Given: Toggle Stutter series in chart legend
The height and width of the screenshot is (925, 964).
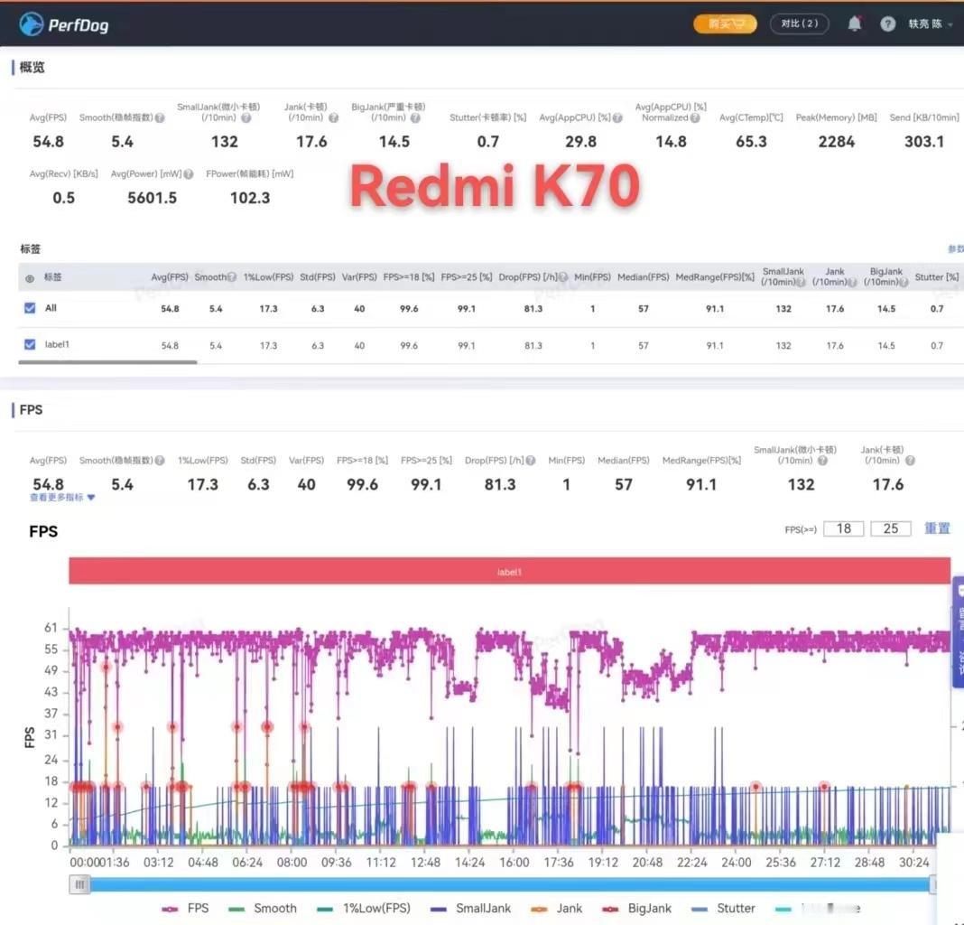Looking at the screenshot, I should 723,909.
